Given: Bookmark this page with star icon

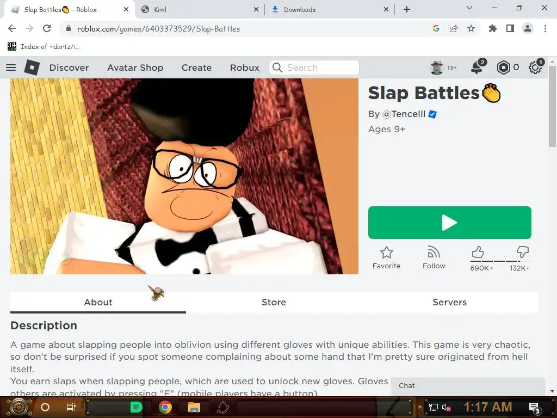Looking at the screenshot, I should coord(471,28).
